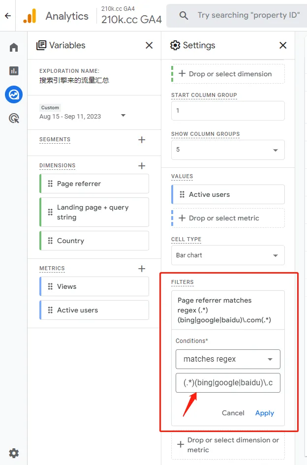The width and height of the screenshot is (307, 465).
Task: Click the search bar at top
Action: pos(241,16)
